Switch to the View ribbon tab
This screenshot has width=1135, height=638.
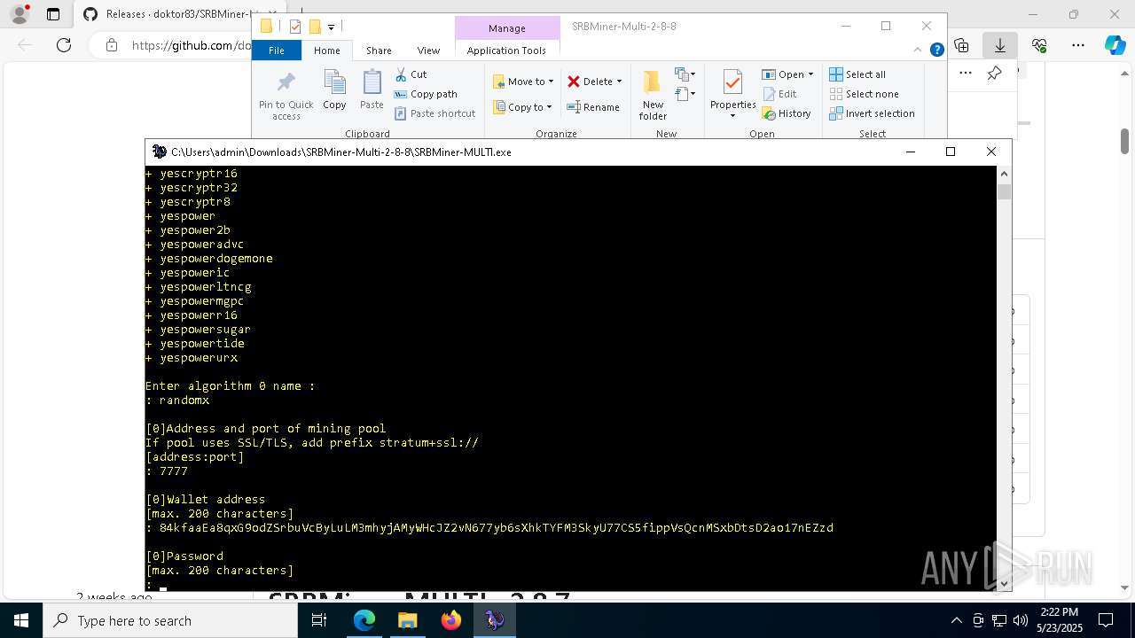tap(428, 51)
